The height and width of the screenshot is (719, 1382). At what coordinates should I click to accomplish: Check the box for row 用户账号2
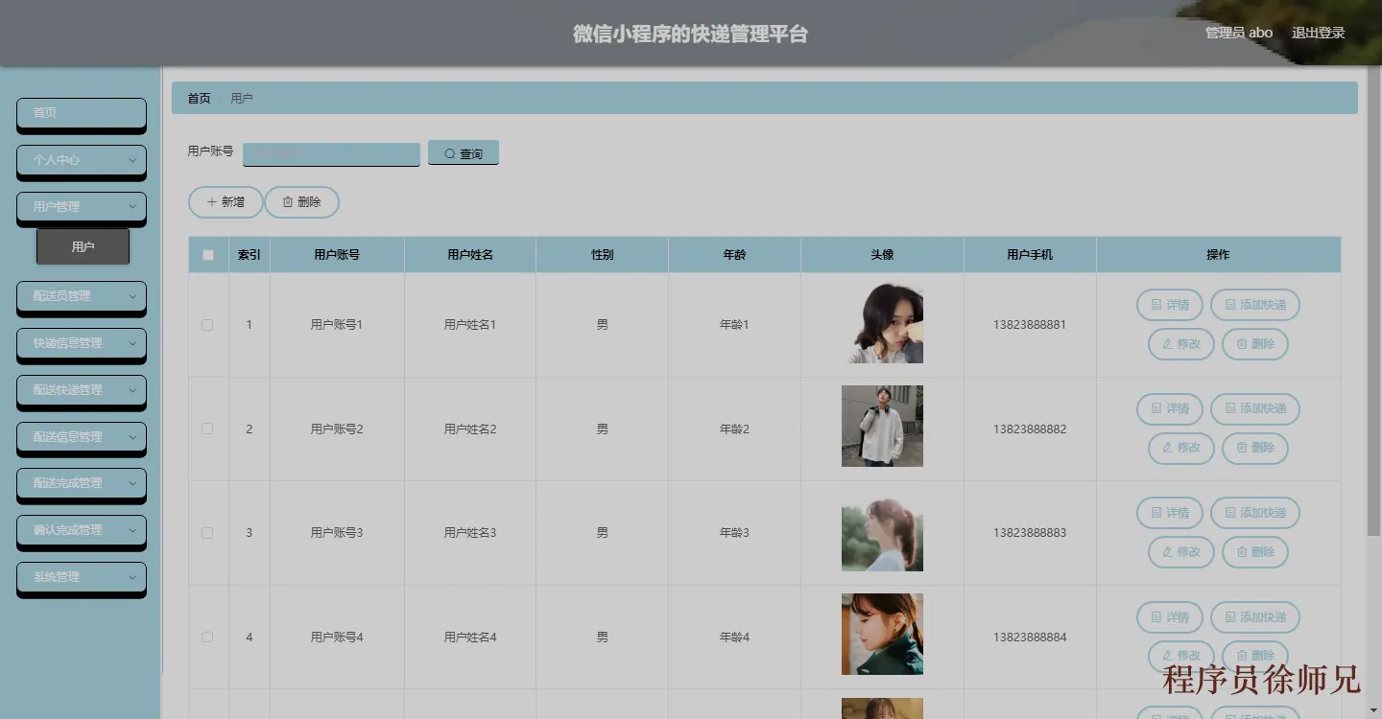(x=207, y=429)
